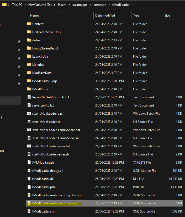Image resolution: width=185 pixels, height=217 pixels.
Task: Click the 30/06/2023 11:03 PM date cell
Action: click(x=109, y=81)
